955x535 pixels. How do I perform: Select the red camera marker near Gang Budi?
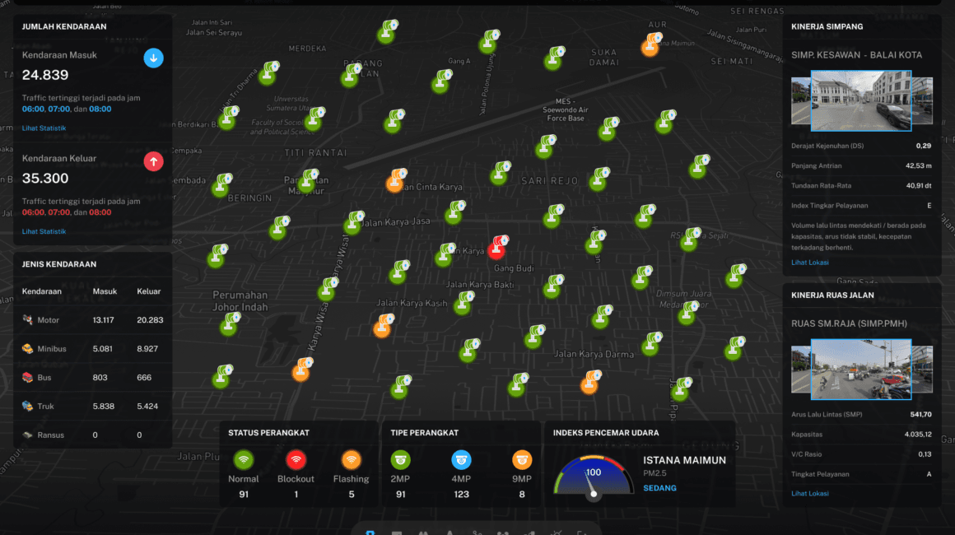498,244
